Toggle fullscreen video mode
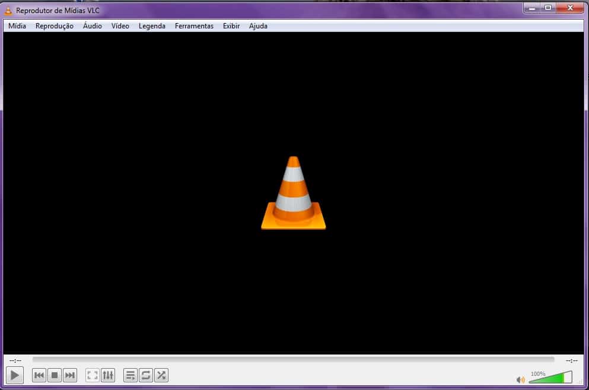The width and height of the screenshot is (589, 390). pyautogui.click(x=93, y=375)
